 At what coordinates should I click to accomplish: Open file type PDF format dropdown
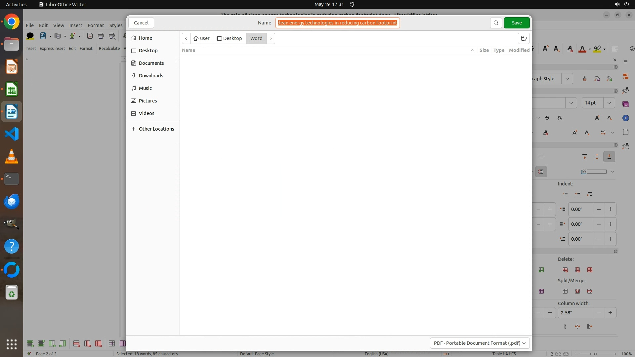[479, 343]
